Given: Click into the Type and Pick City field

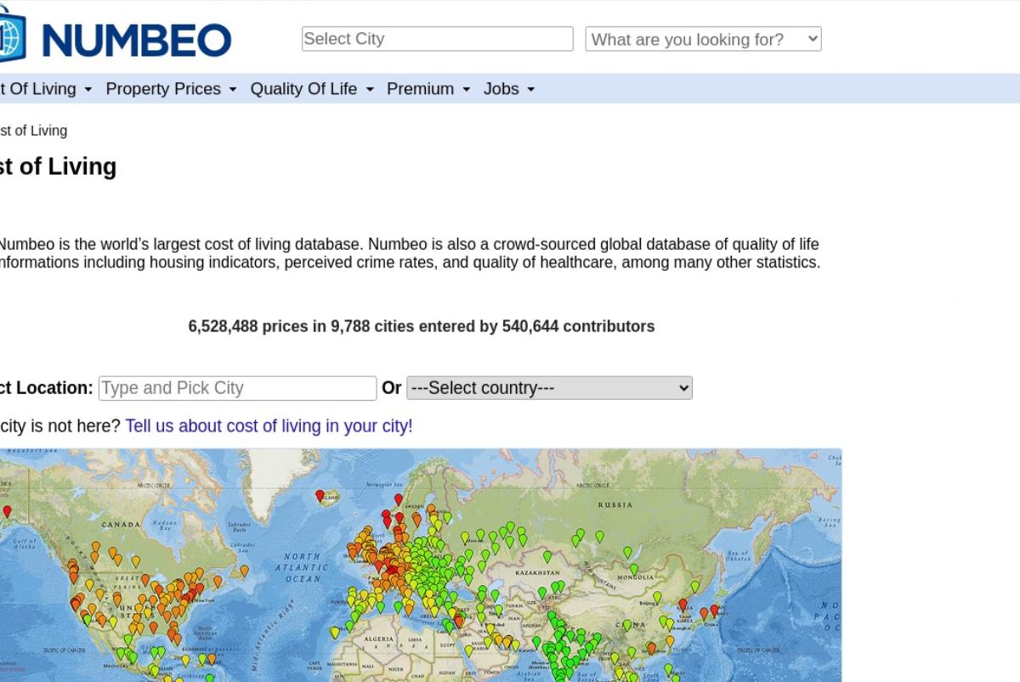Looking at the screenshot, I should [x=238, y=388].
